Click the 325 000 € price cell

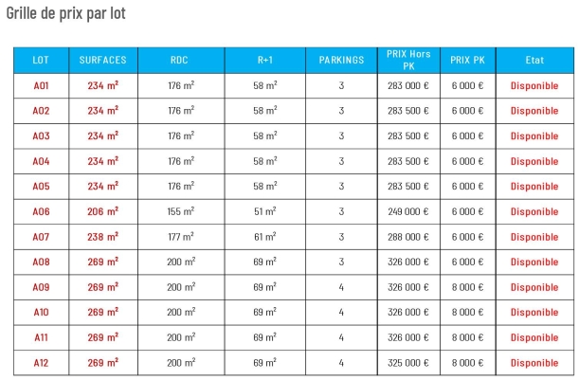click(x=408, y=363)
